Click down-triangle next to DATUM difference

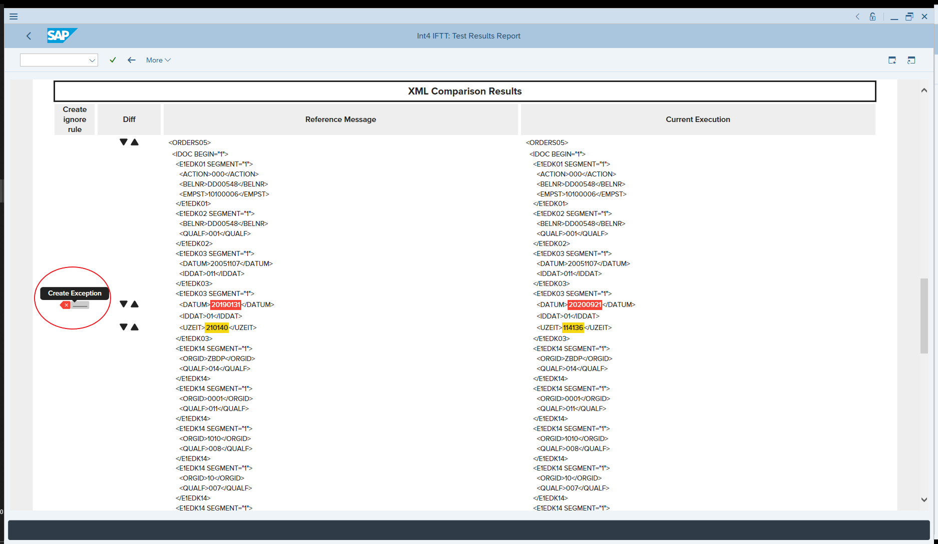[124, 304]
